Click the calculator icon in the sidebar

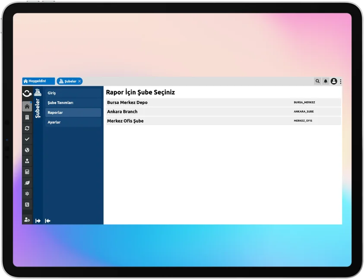point(27,172)
